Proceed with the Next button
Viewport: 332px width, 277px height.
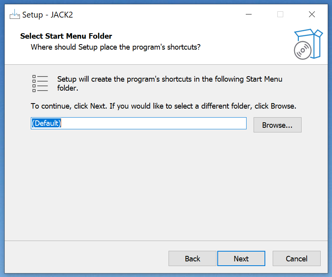241,259
